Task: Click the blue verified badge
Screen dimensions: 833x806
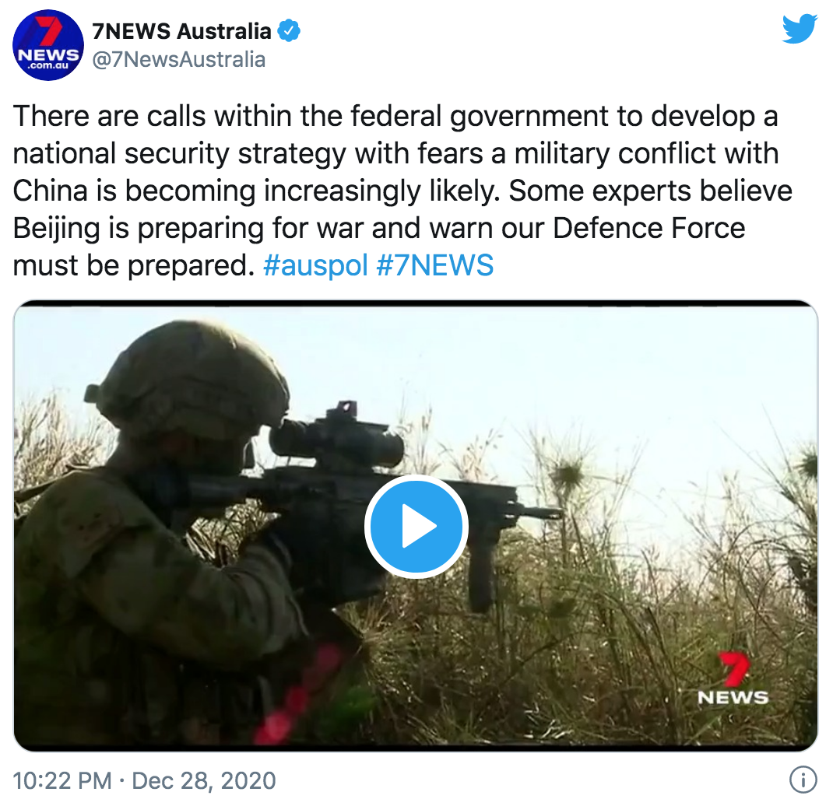Action: (290, 31)
